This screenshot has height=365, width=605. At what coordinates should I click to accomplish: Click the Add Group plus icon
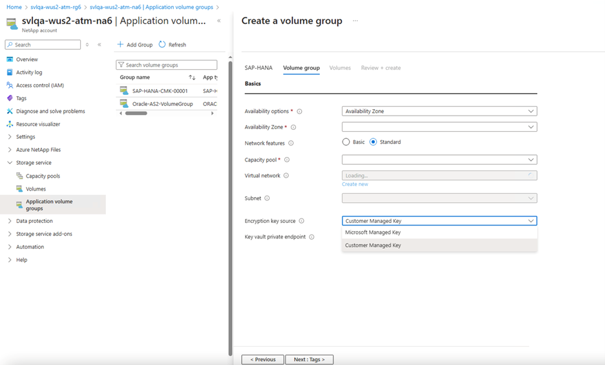120,45
